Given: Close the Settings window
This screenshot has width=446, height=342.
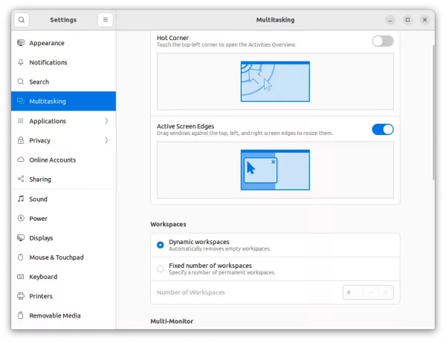Looking at the screenshot, I should pos(424,20).
